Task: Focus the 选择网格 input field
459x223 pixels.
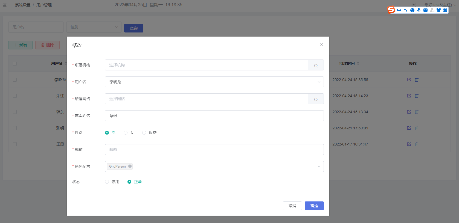Action: coord(207,99)
